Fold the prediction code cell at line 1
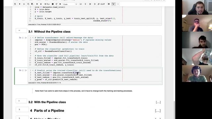 click(x=33, y=70)
